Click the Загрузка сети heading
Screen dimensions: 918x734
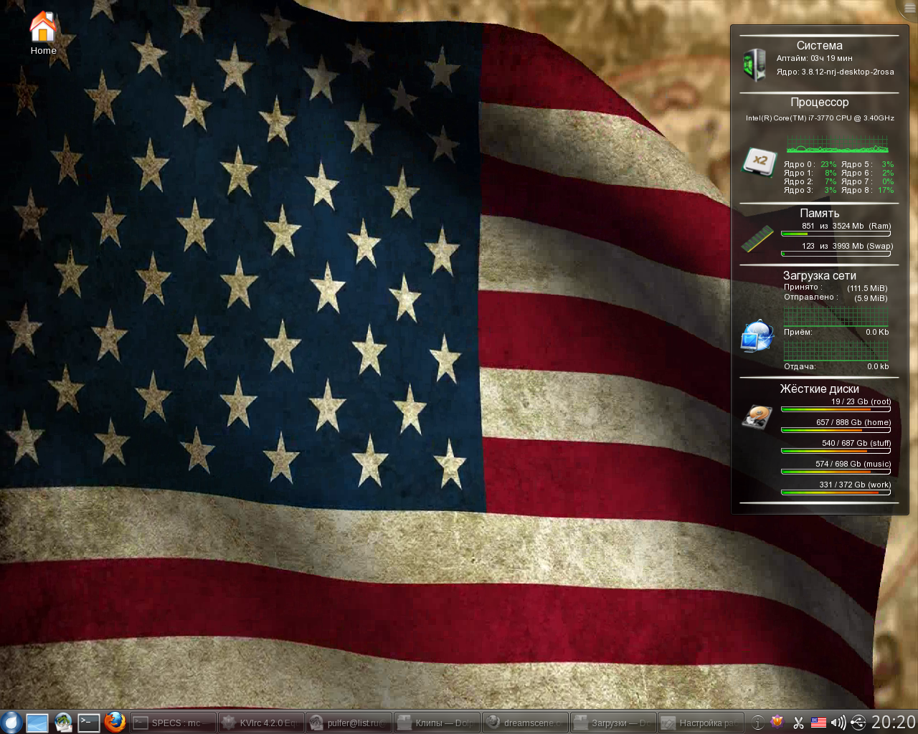(x=820, y=275)
